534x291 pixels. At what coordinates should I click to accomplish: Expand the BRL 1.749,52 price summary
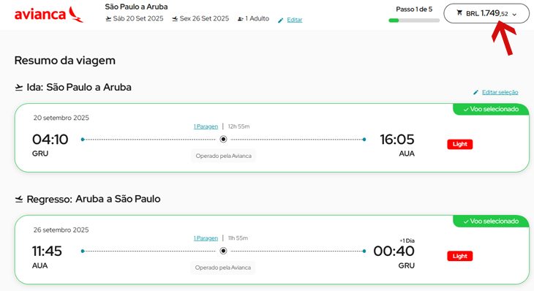486,14
